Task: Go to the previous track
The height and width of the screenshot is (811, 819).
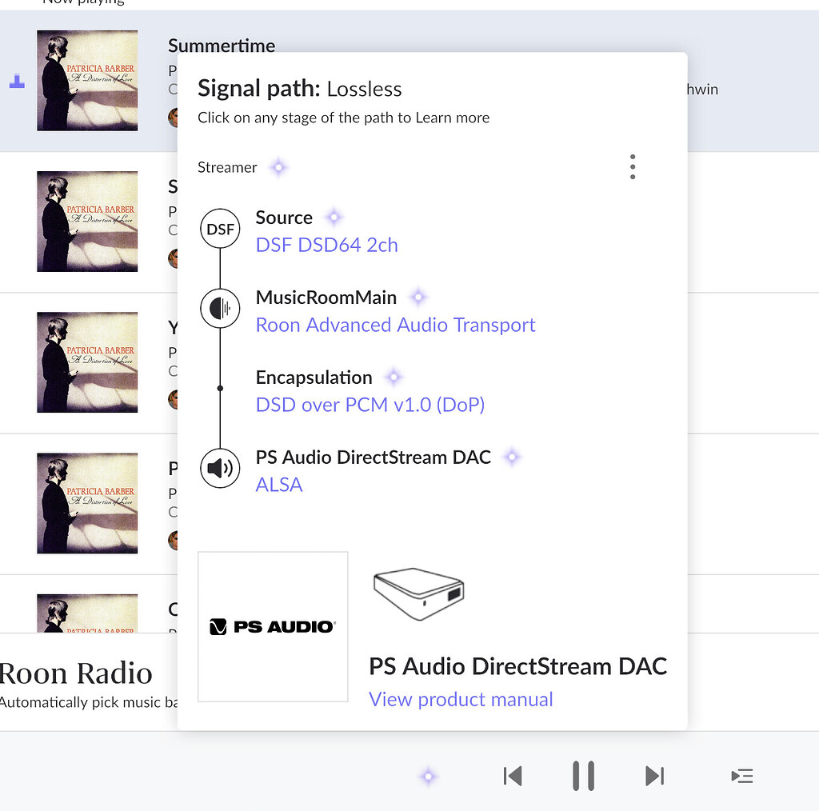Action: [x=513, y=775]
